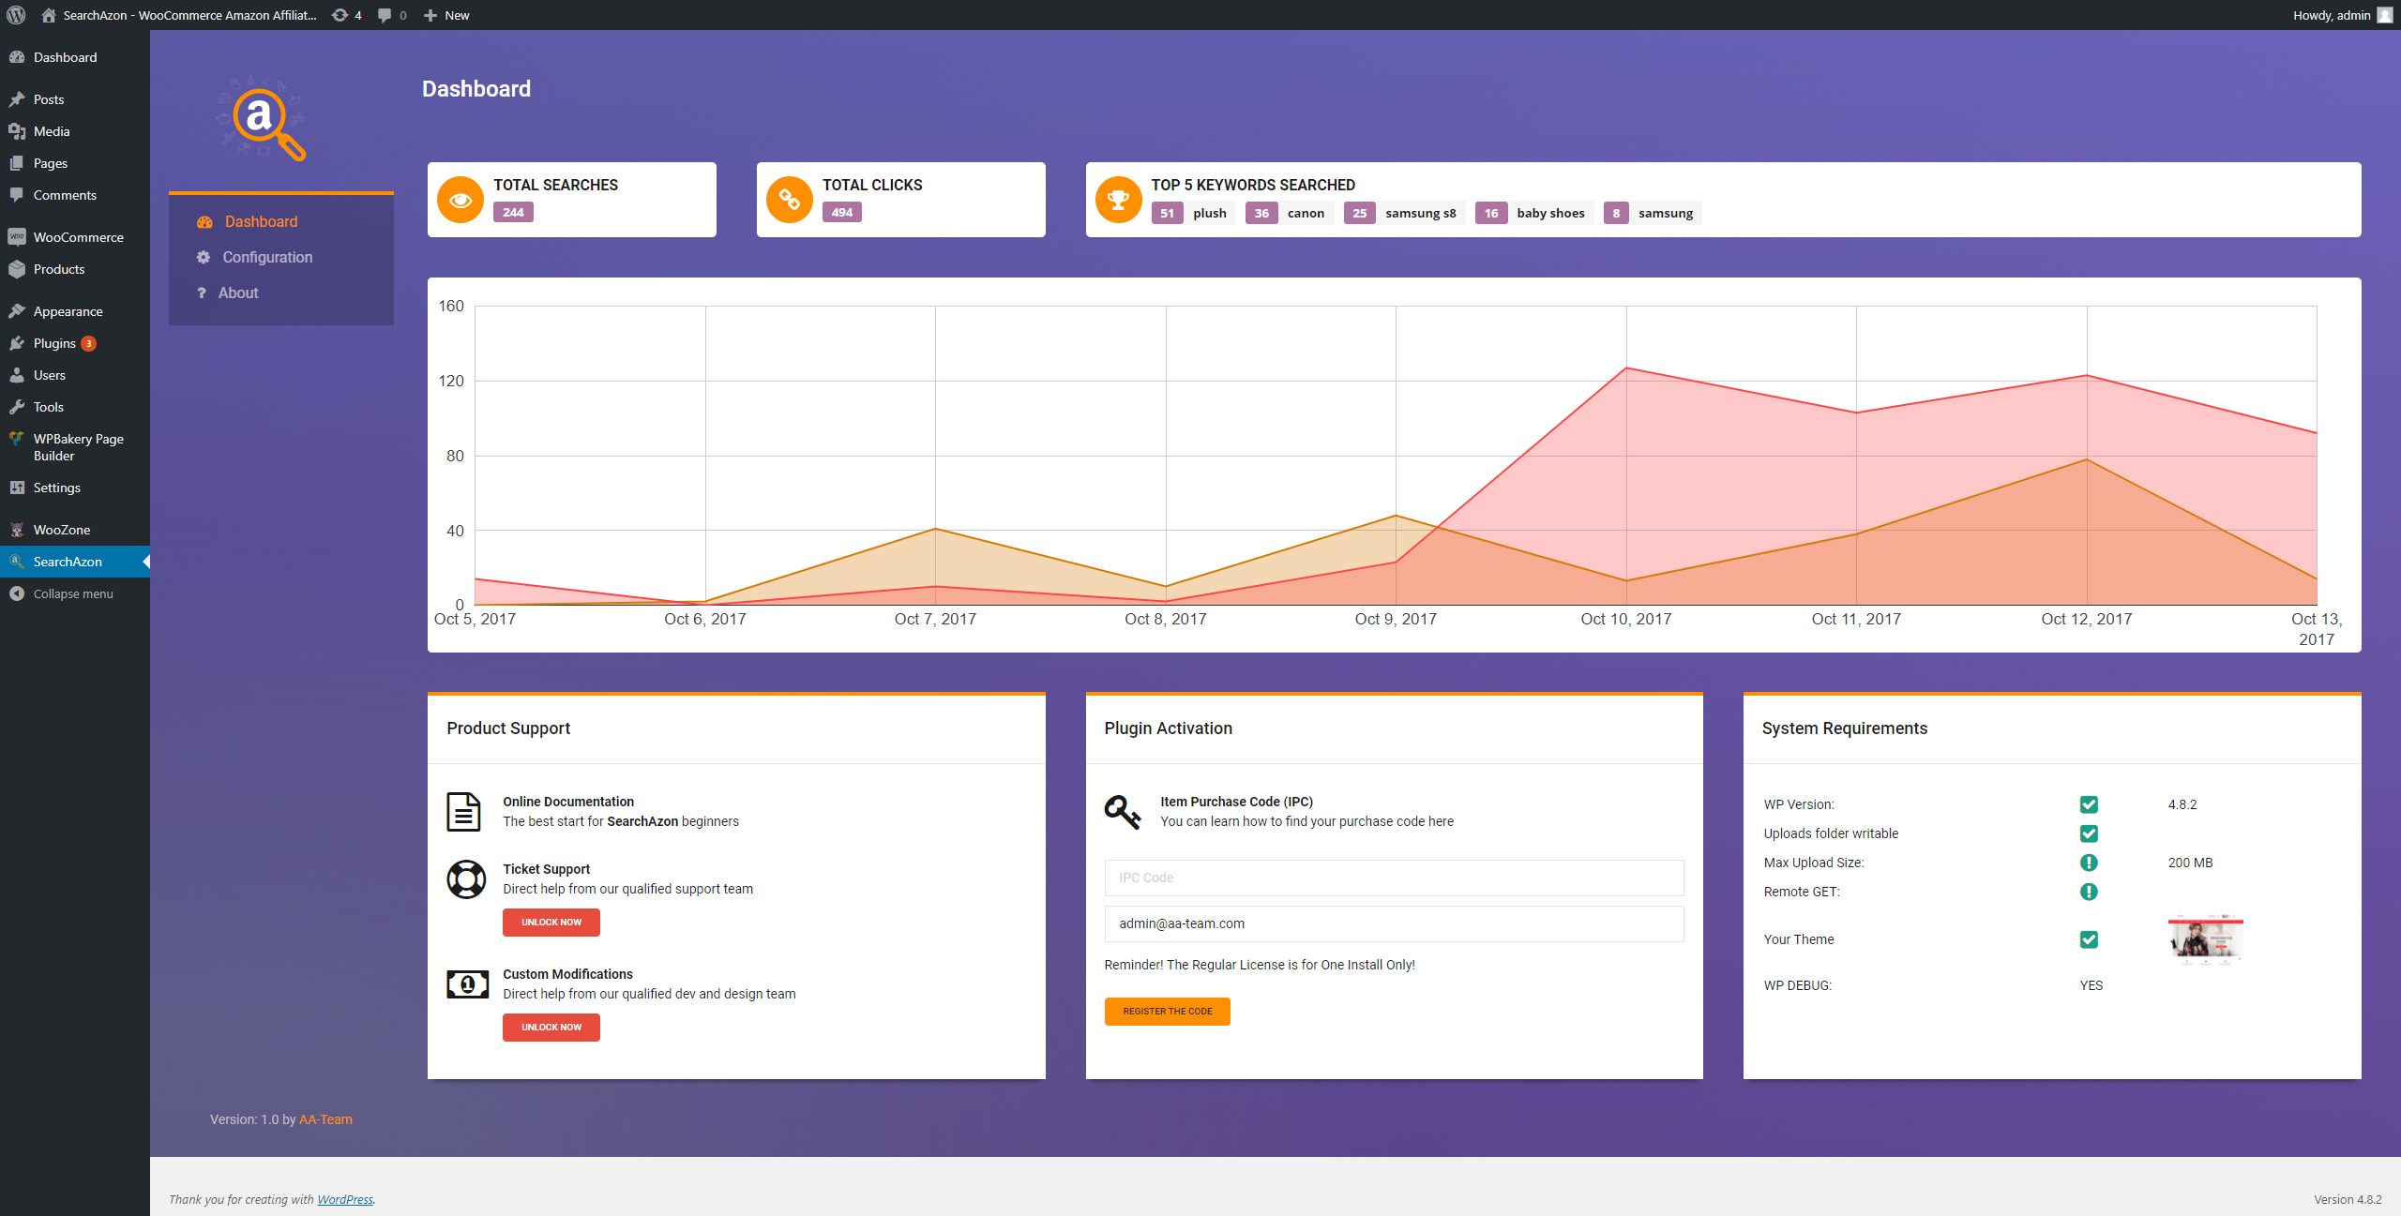Open the Dashboard menu in the WordPress sidebar
Screen dimensions: 2401x1216
point(75,57)
